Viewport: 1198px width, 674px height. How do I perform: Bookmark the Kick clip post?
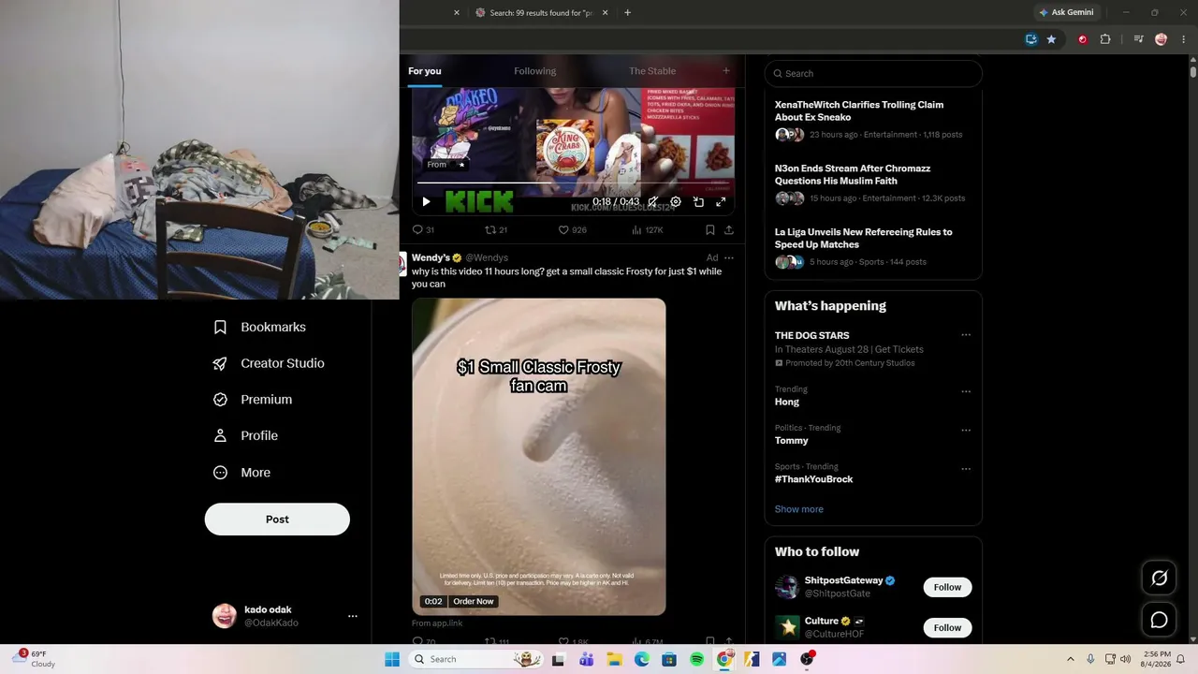coord(710,229)
